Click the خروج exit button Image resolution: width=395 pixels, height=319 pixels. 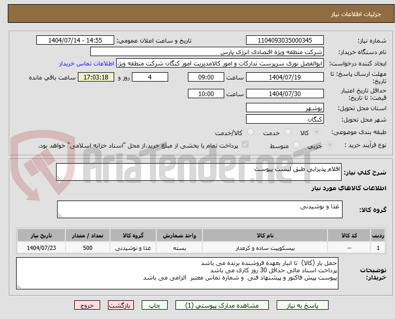pyautogui.click(x=87, y=305)
